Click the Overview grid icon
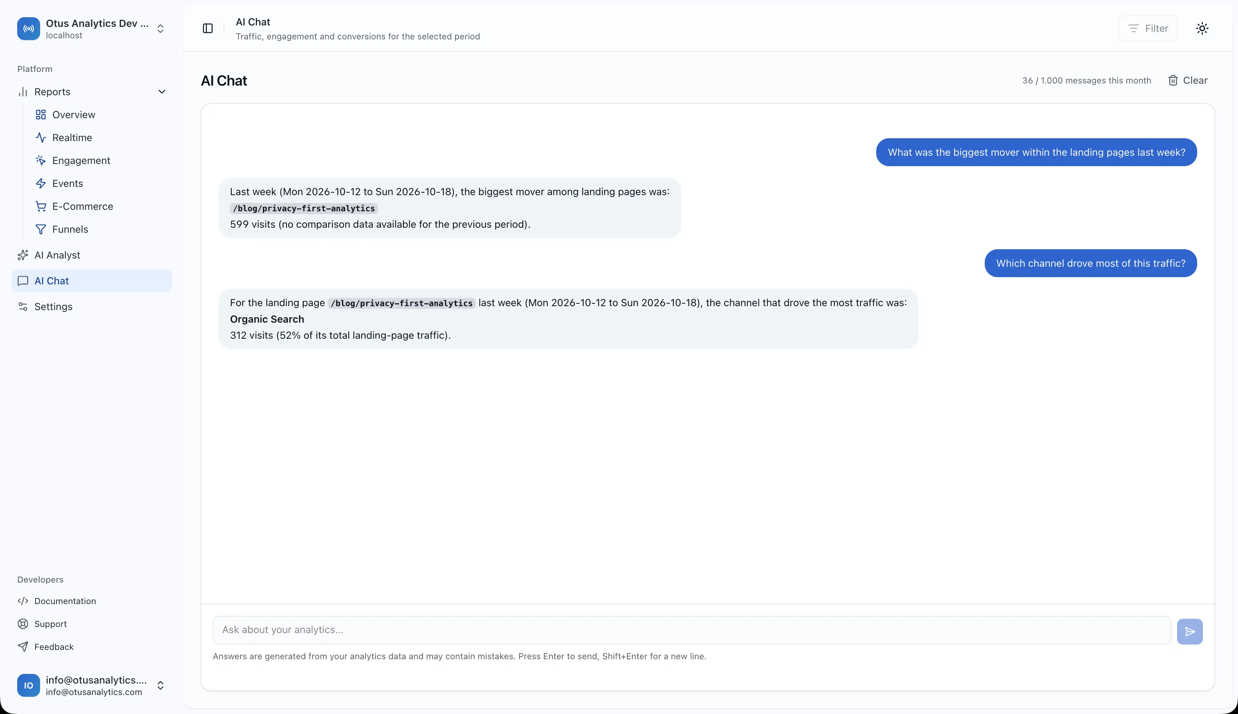 point(41,115)
